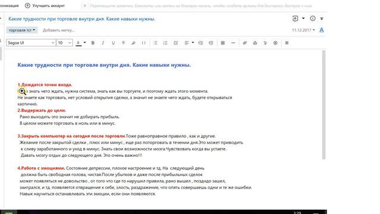Click the highlighter tool icon

click(x=133, y=43)
